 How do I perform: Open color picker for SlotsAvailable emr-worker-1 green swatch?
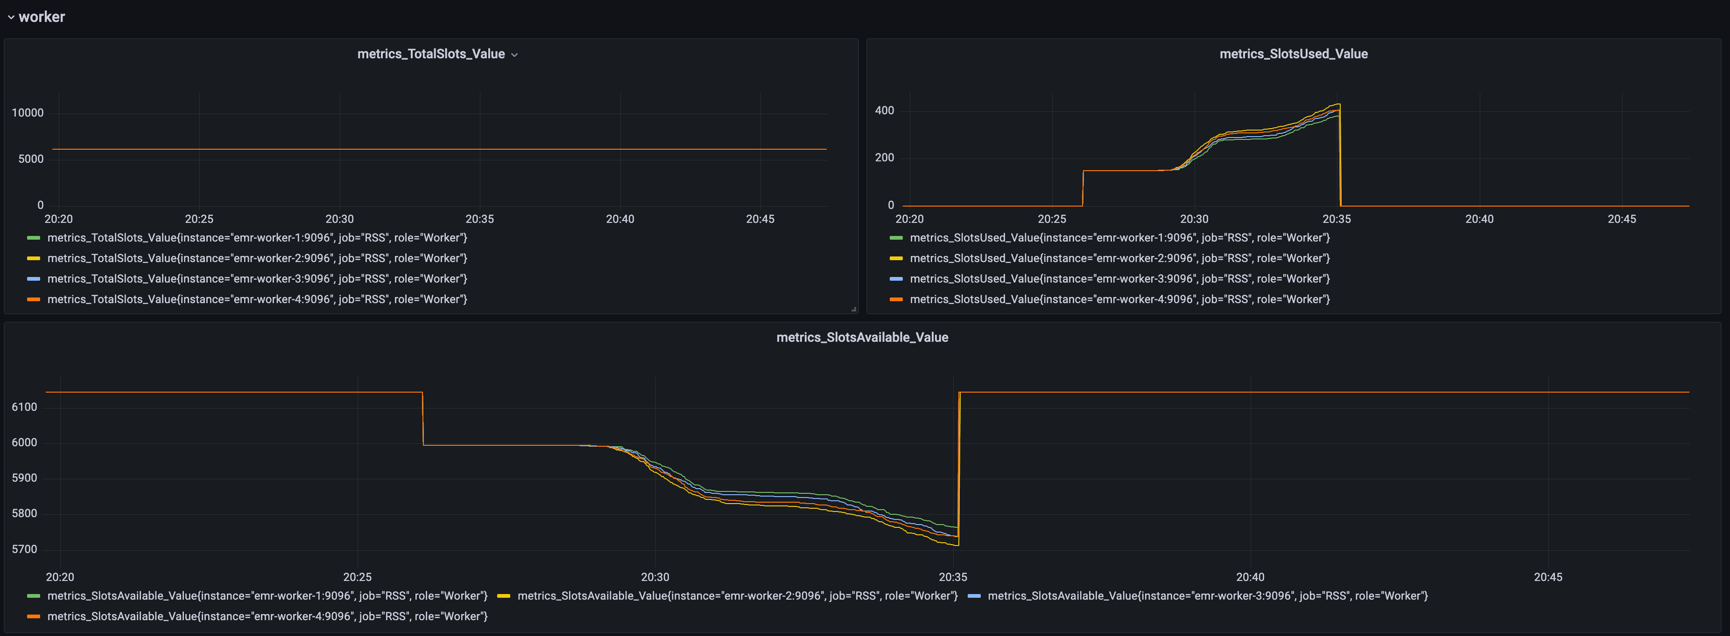(34, 596)
